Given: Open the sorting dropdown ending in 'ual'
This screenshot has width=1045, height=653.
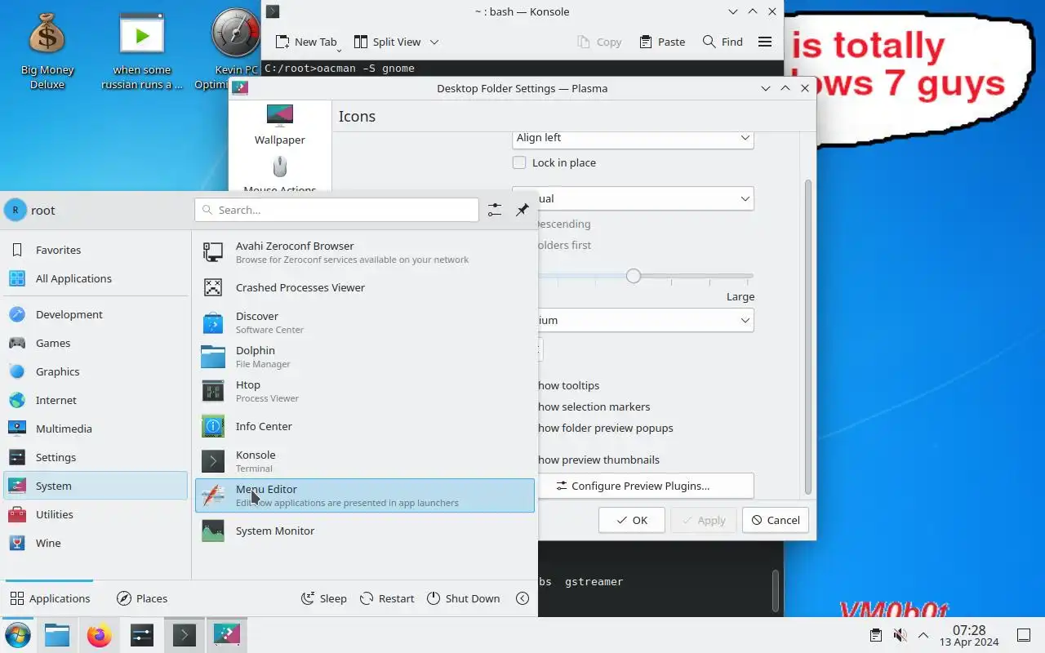Looking at the screenshot, I should click(x=633, y=198).
